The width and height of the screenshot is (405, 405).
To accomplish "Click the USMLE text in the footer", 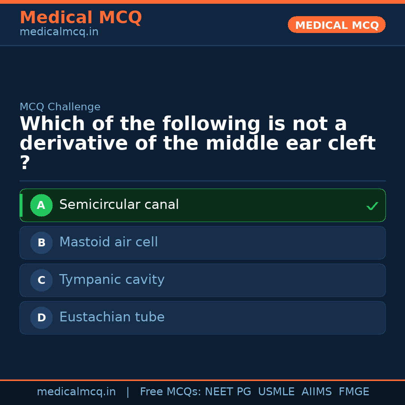I will pyautogui.click(x=276, y=391).
